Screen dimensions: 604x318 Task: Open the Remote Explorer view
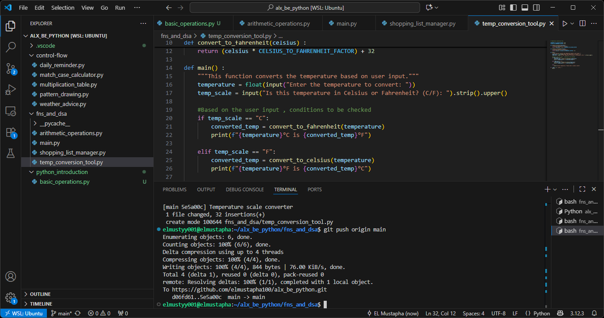(11, 111)
